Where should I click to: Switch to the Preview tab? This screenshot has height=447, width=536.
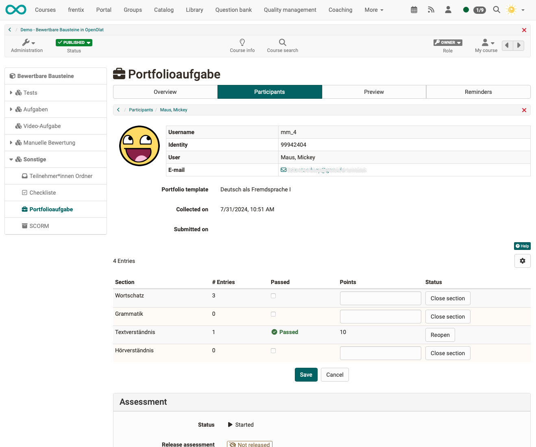point(373,92)
